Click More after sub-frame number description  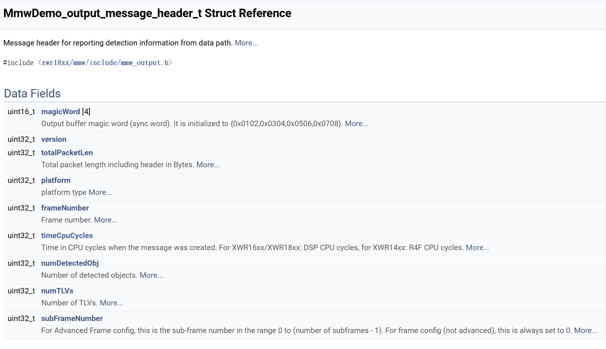coord(586,330)
